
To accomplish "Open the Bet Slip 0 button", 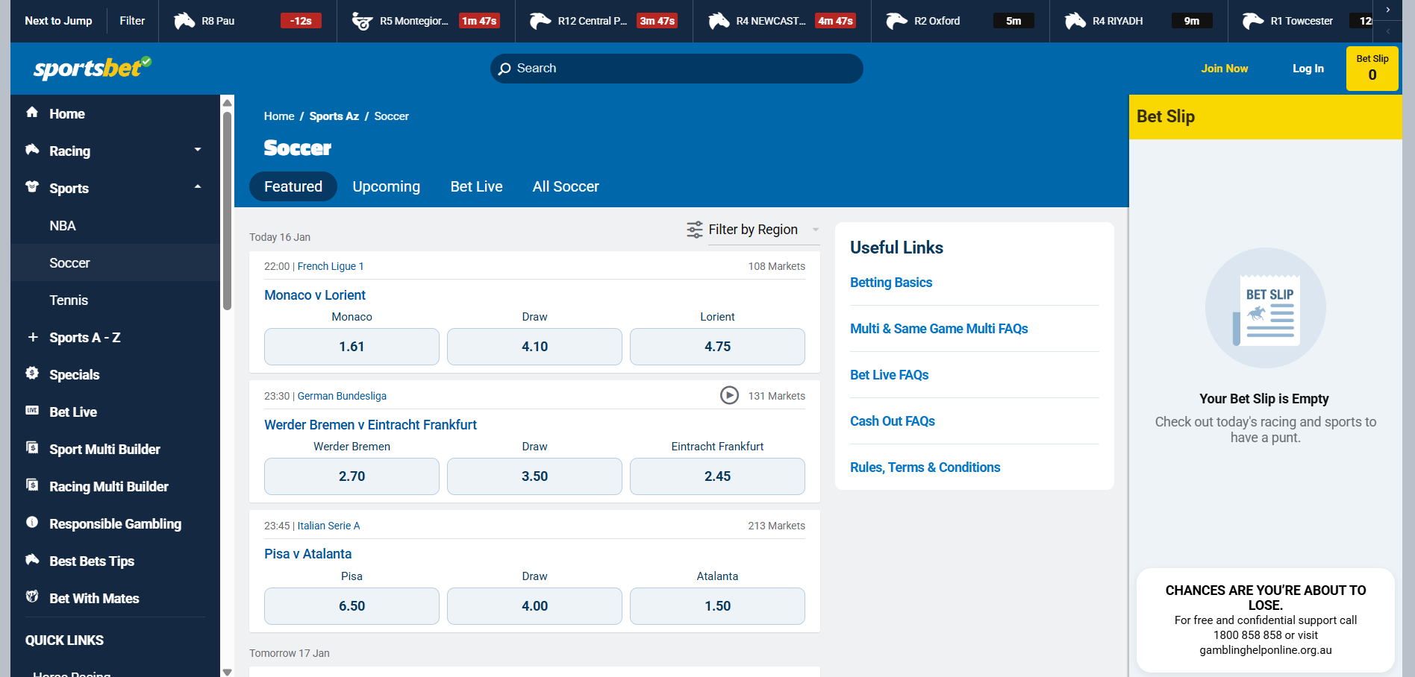I will pyautogui.click(x=1372, y=69).
